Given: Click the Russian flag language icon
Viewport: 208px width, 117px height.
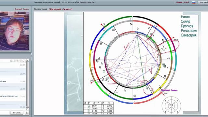Looking at the screenshot, I should (194, 2).
